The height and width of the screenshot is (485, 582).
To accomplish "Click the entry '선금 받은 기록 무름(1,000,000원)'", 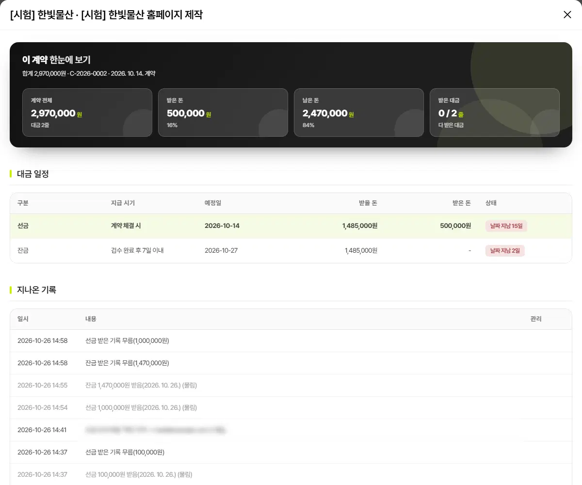I will point(127,341).
